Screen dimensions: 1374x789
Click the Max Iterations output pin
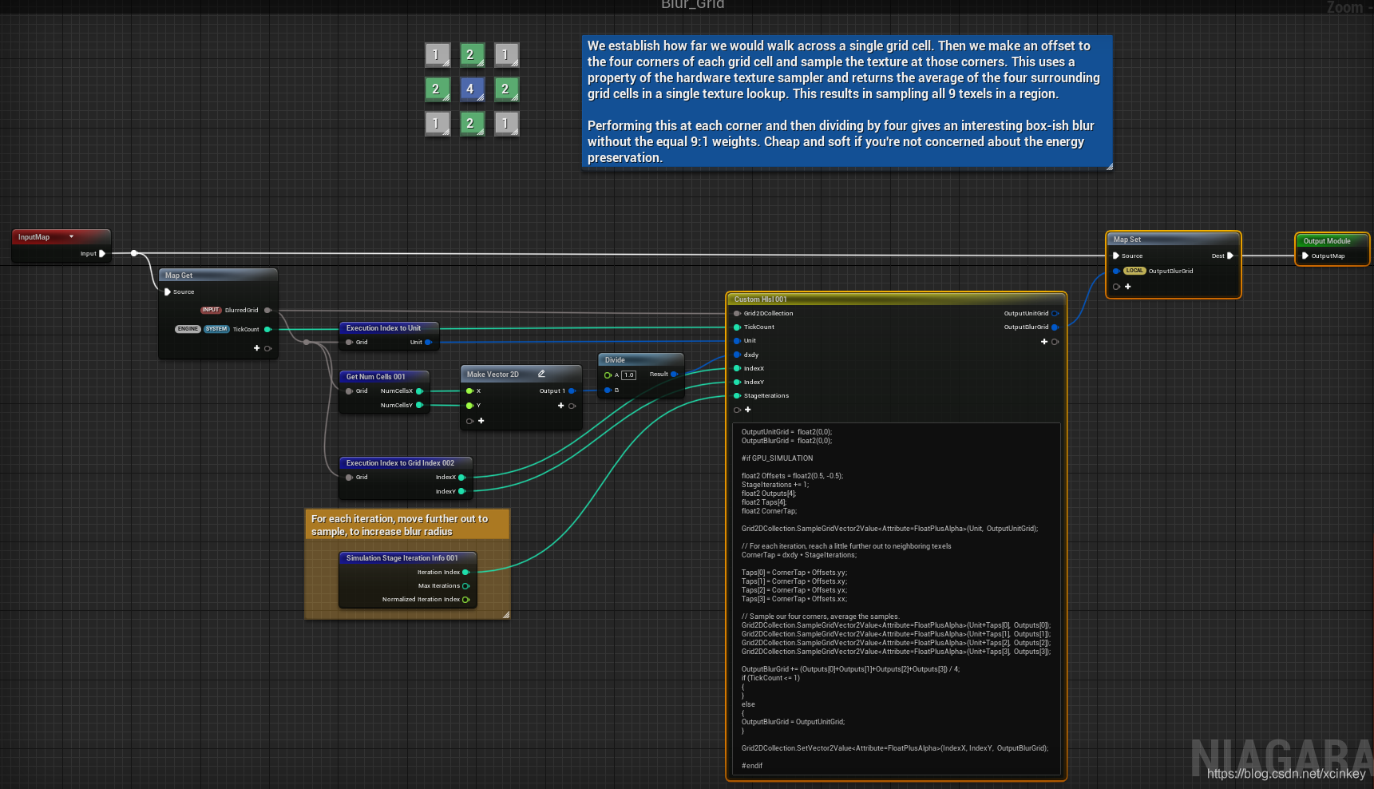(x=465, y=585)
